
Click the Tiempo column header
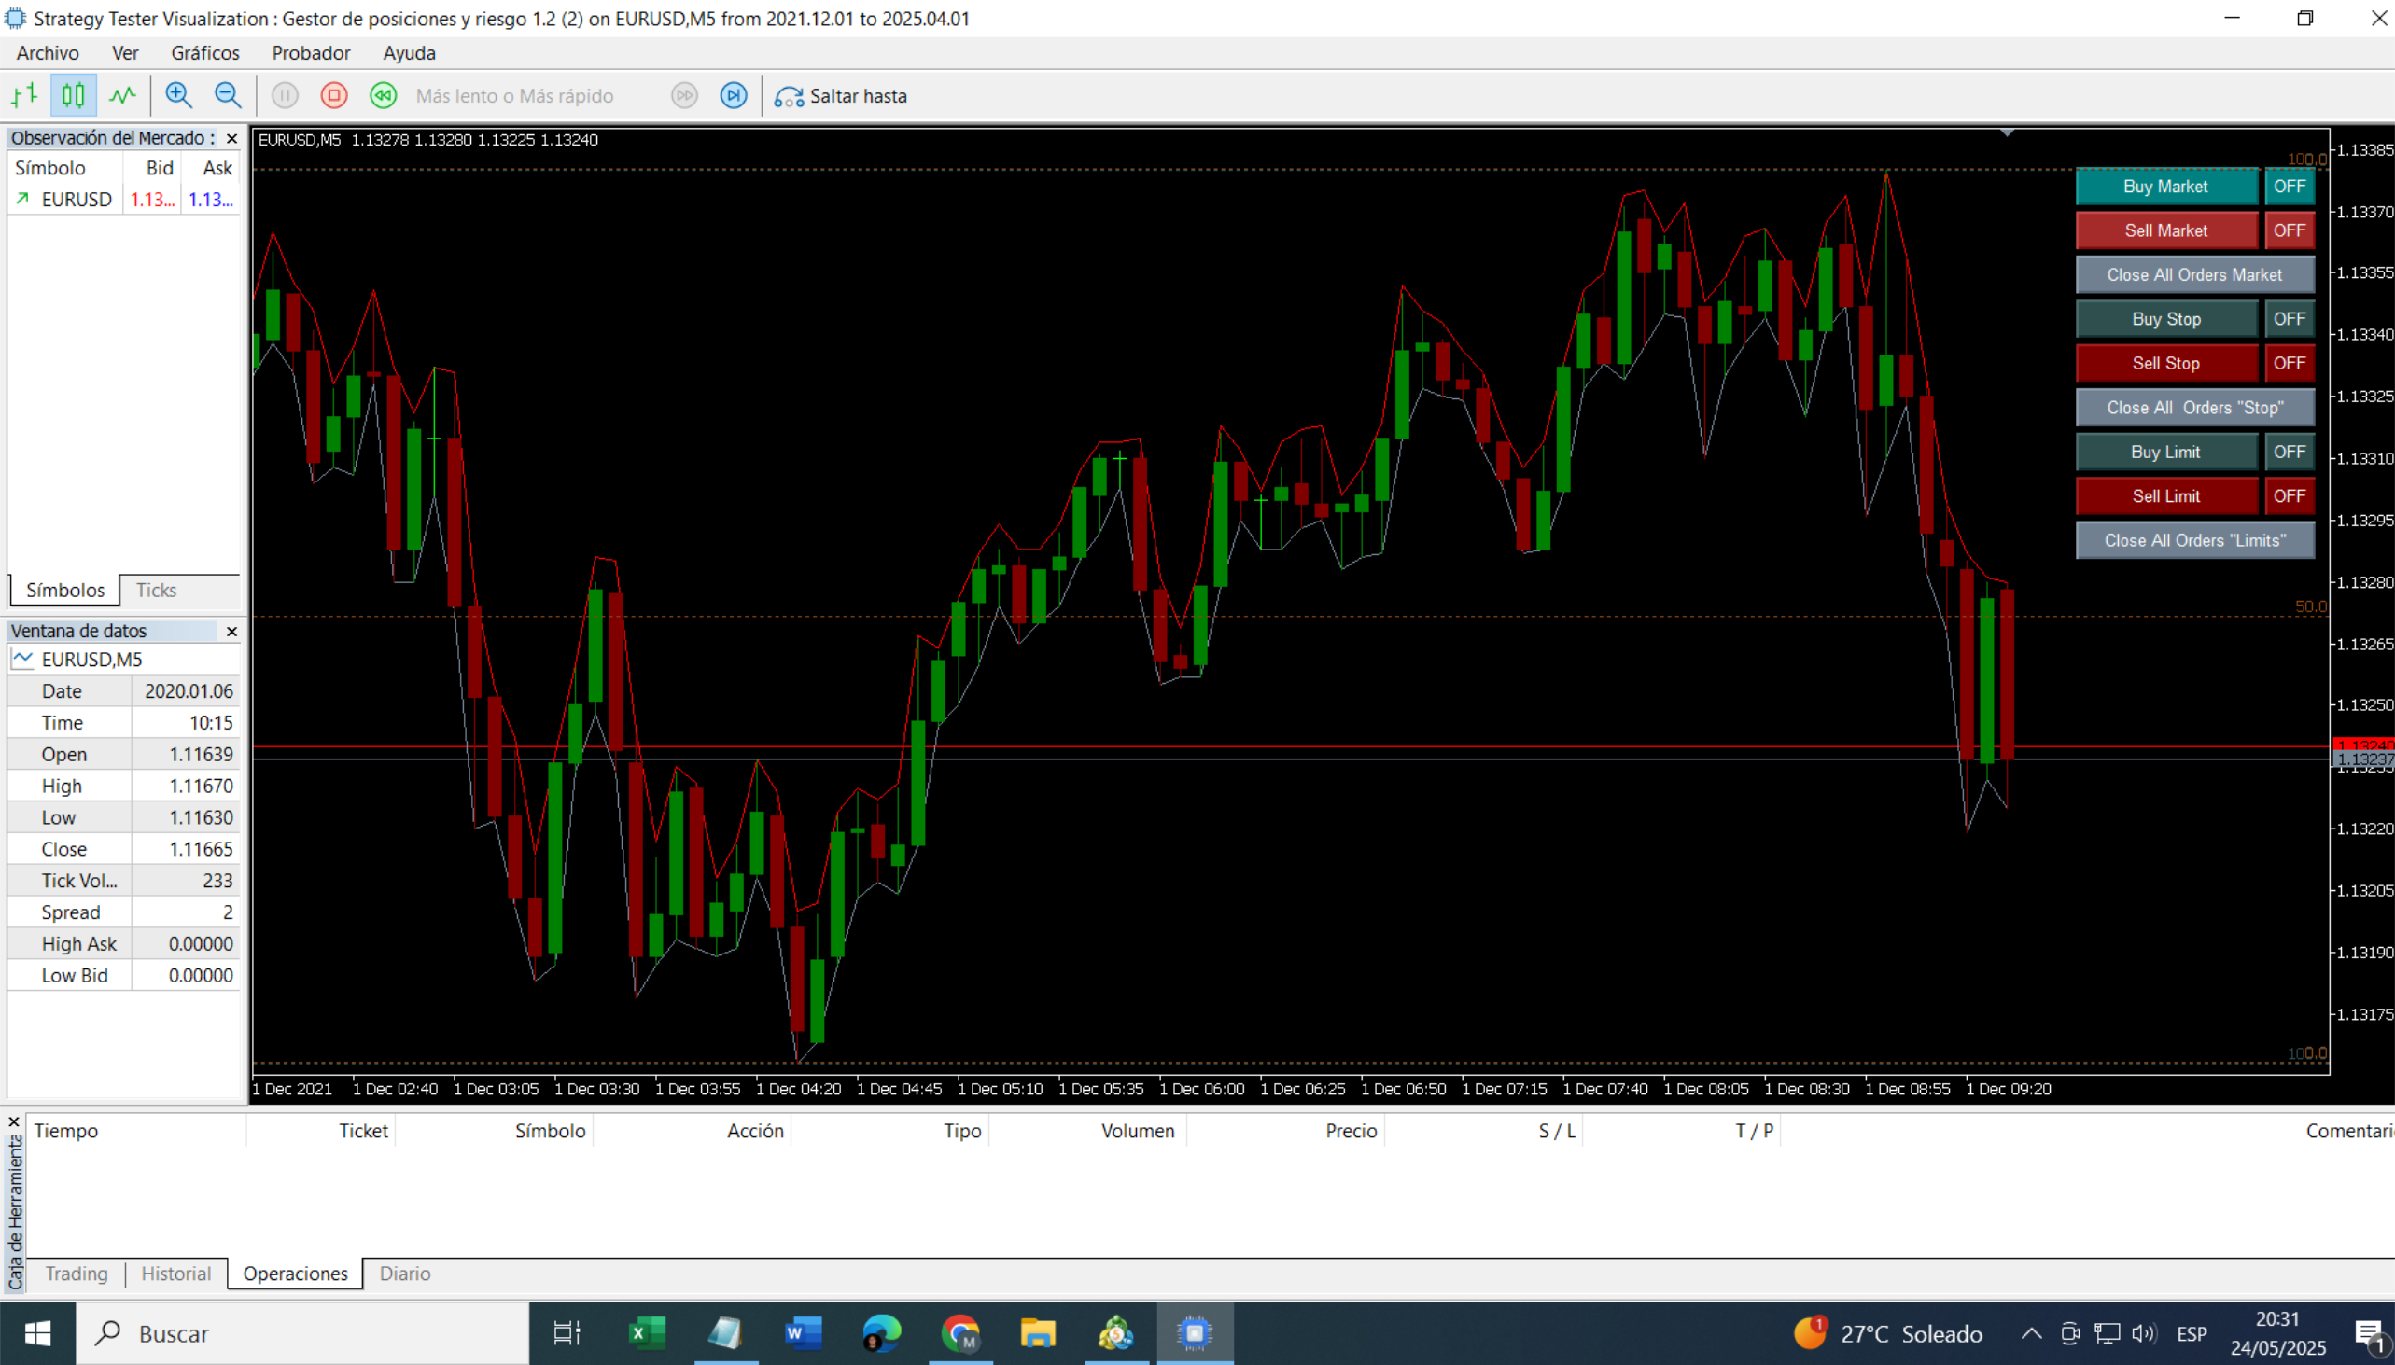point(138,1132)
